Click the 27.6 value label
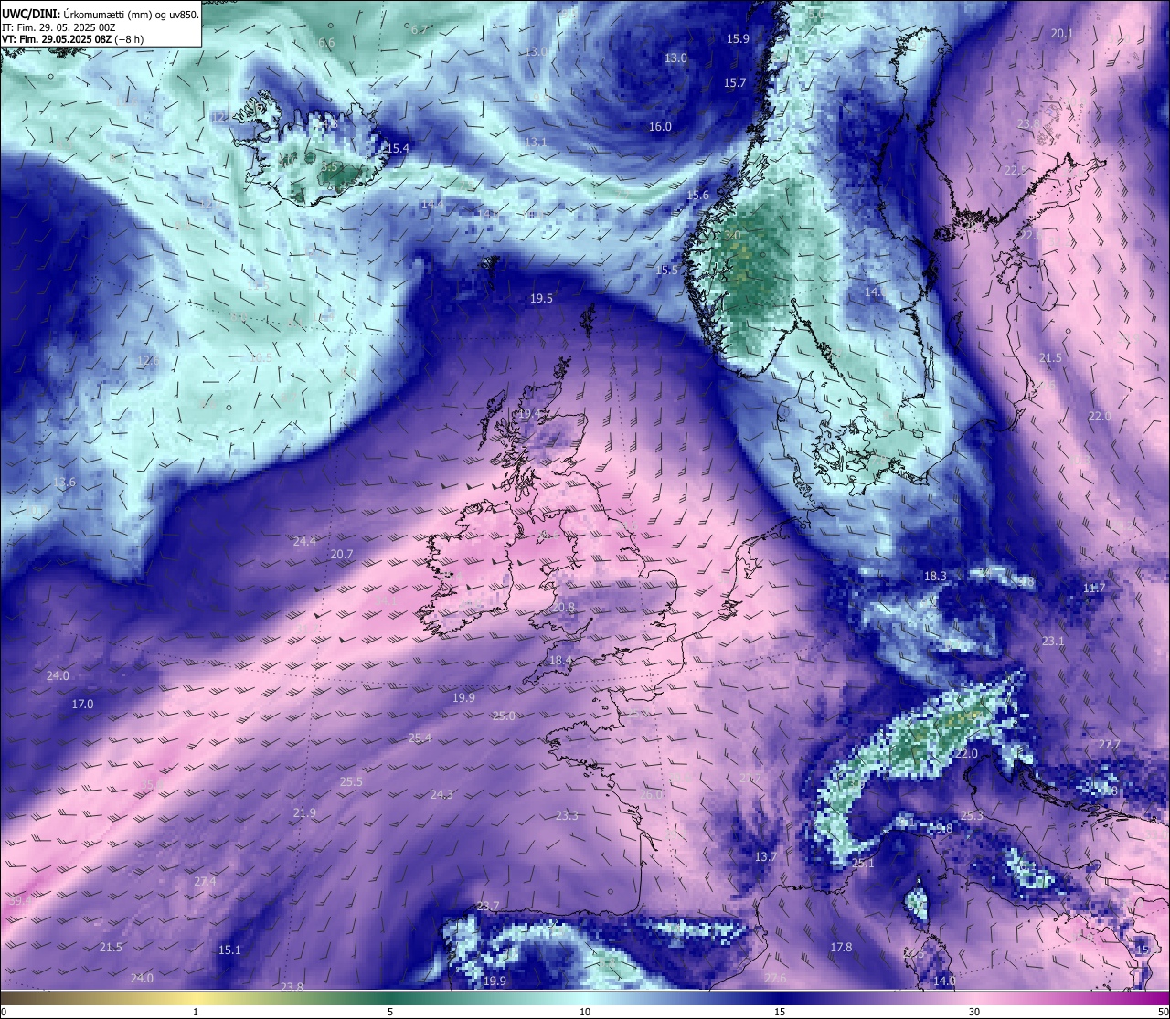The height and width of the screenshot is (1019, 1170). point(775,978)
